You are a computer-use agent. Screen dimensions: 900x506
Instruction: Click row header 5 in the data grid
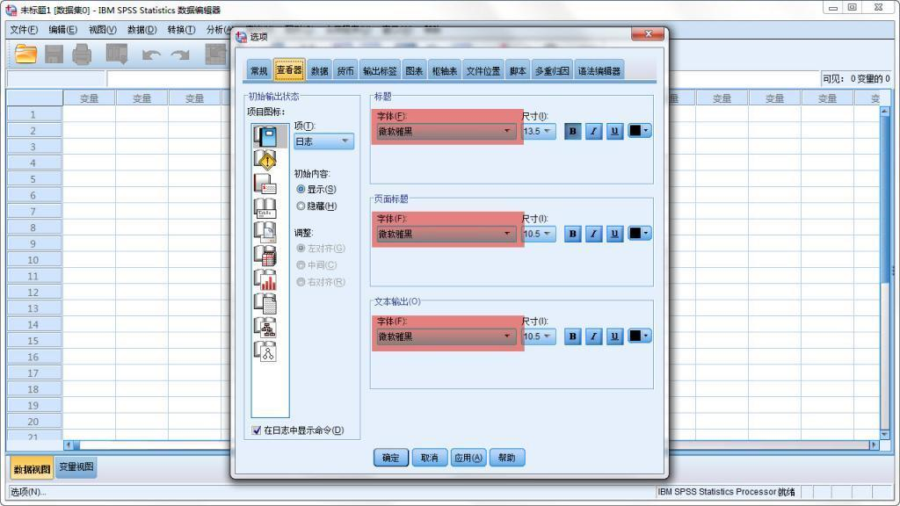pyautogui.click(x=33, y=179)
